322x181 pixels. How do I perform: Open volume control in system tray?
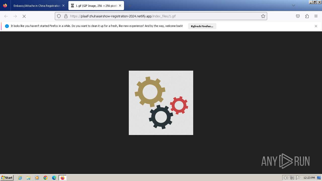click(x=286, y=178)
